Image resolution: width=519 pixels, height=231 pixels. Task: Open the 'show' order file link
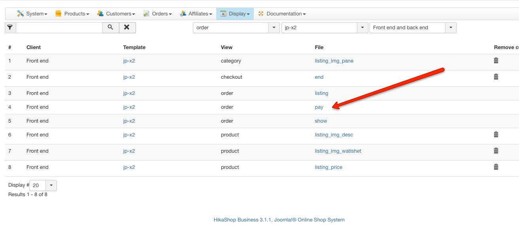coord(321,121)
